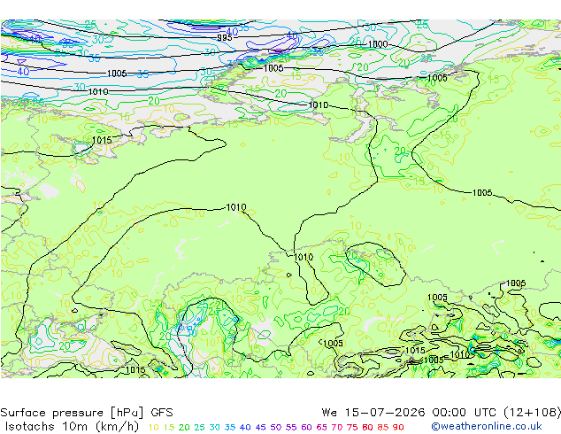Click the 1000 isobar label on the map
561x434 pixels.
pos(378,44)
